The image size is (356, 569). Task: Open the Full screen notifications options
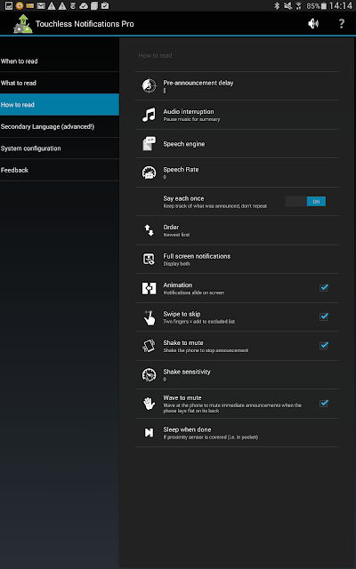[x=237, y=259]
